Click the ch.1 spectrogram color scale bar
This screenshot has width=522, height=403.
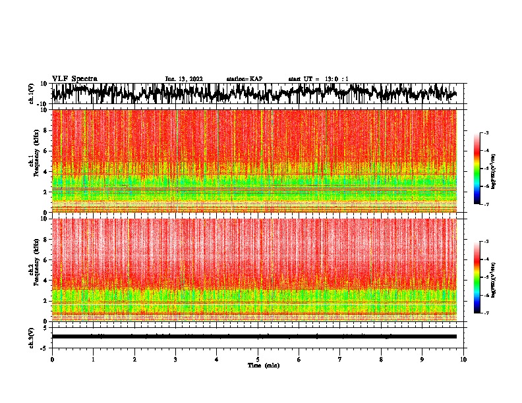[x=477, y=169]
